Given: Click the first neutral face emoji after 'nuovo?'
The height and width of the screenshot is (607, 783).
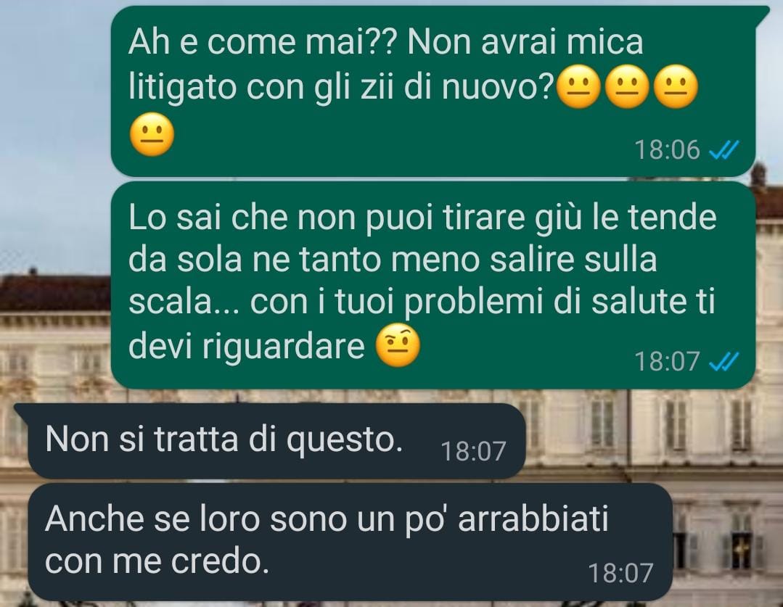Looking at the screenshot, I should (x=578, y=86).
